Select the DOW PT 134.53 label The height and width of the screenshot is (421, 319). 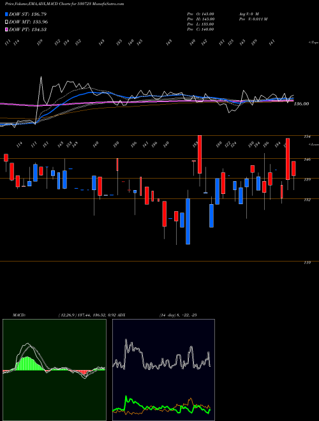click(27, 29)
